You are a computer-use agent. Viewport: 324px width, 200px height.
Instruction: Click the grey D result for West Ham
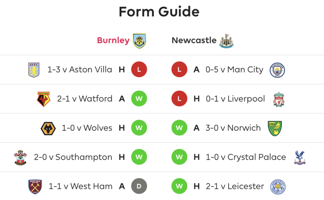(139, 186)
